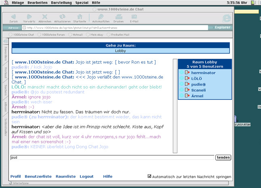Open the 1000steine Chat favorite
The width and height of the screenshot is (261, 188).
21,35
